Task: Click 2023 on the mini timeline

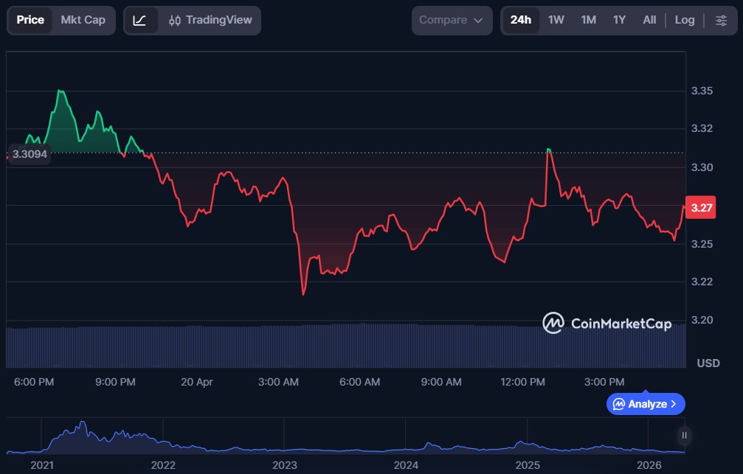Action: pyautogui.click(x=285, y=465)
